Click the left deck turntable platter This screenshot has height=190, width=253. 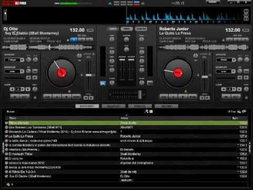pyautogui.click(x=62, y=73)
